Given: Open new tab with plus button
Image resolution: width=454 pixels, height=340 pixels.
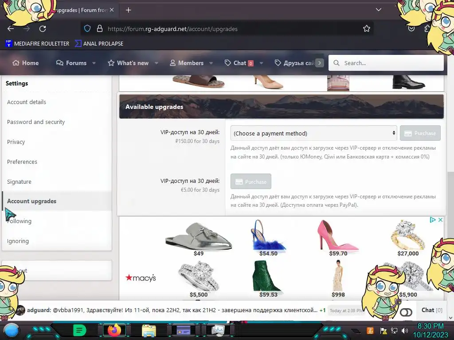Looking at the screenshot, I should 129,10.
